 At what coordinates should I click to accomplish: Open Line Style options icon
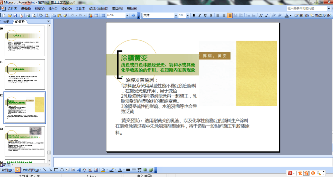pyautogui.click(x=128, y=170)
